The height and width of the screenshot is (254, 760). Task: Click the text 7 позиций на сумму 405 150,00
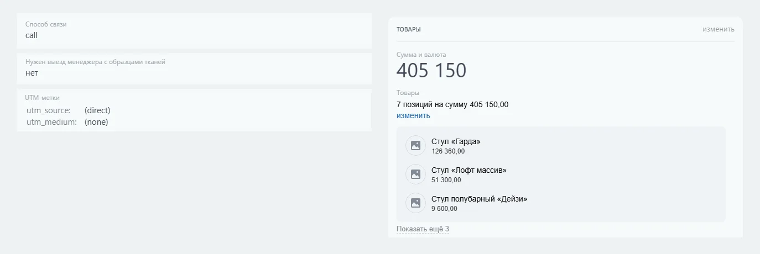[x=452, y=104]
